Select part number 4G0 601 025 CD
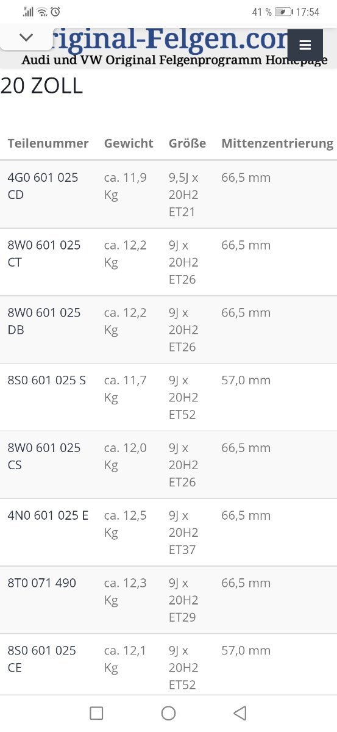The image size is (337, 732). coord(43,186)
